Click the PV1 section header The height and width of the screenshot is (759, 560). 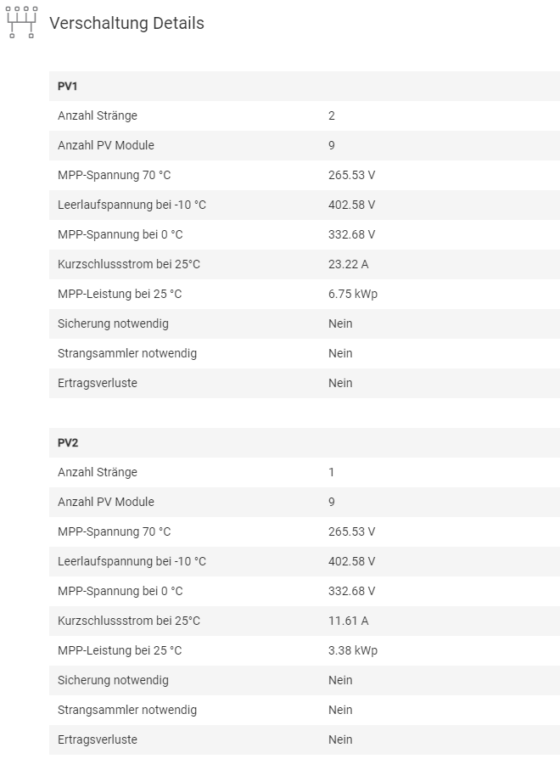(305, 86)
